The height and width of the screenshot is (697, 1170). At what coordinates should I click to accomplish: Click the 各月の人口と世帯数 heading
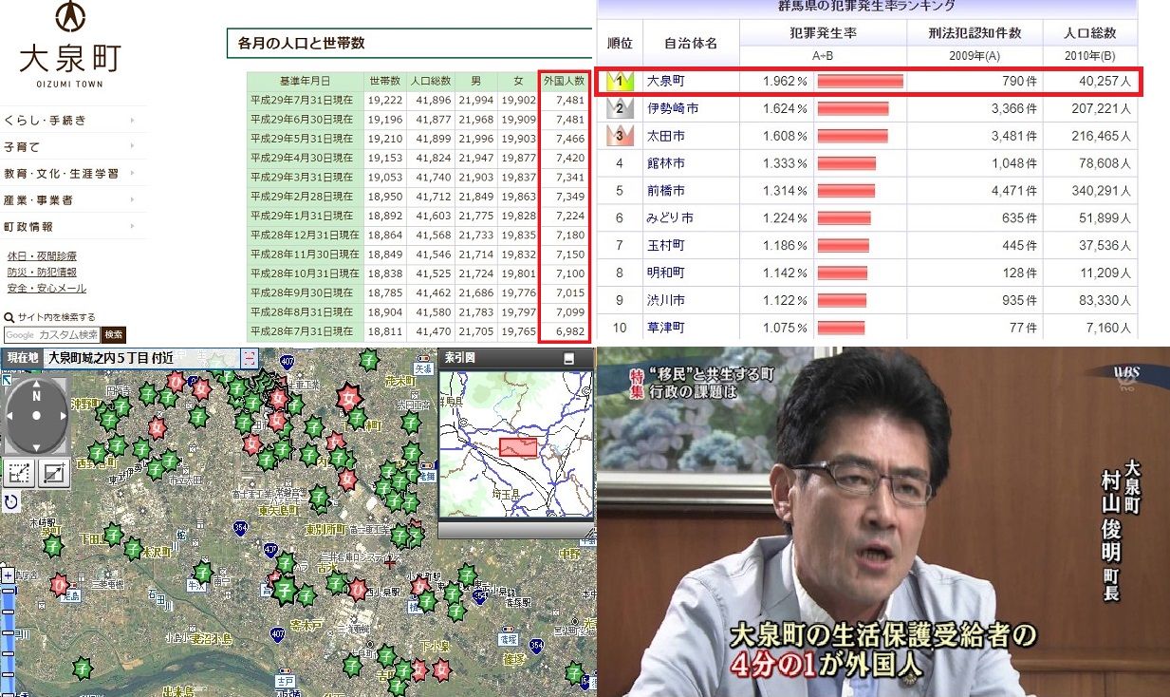(x=302, y=43)
